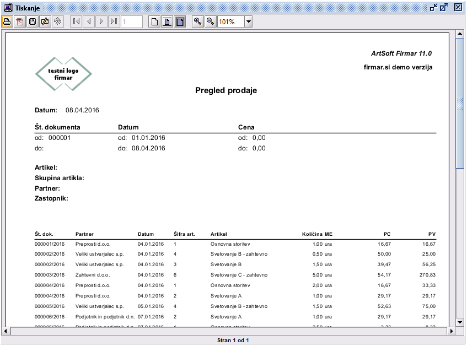Zoom out of the report
This screenshot has width=467, height=346.
(x=210, y=21)
